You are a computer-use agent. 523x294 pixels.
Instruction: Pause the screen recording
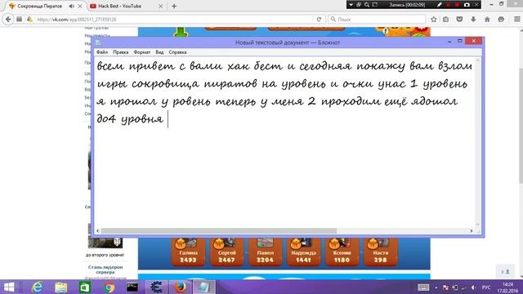tap(449, 5)
